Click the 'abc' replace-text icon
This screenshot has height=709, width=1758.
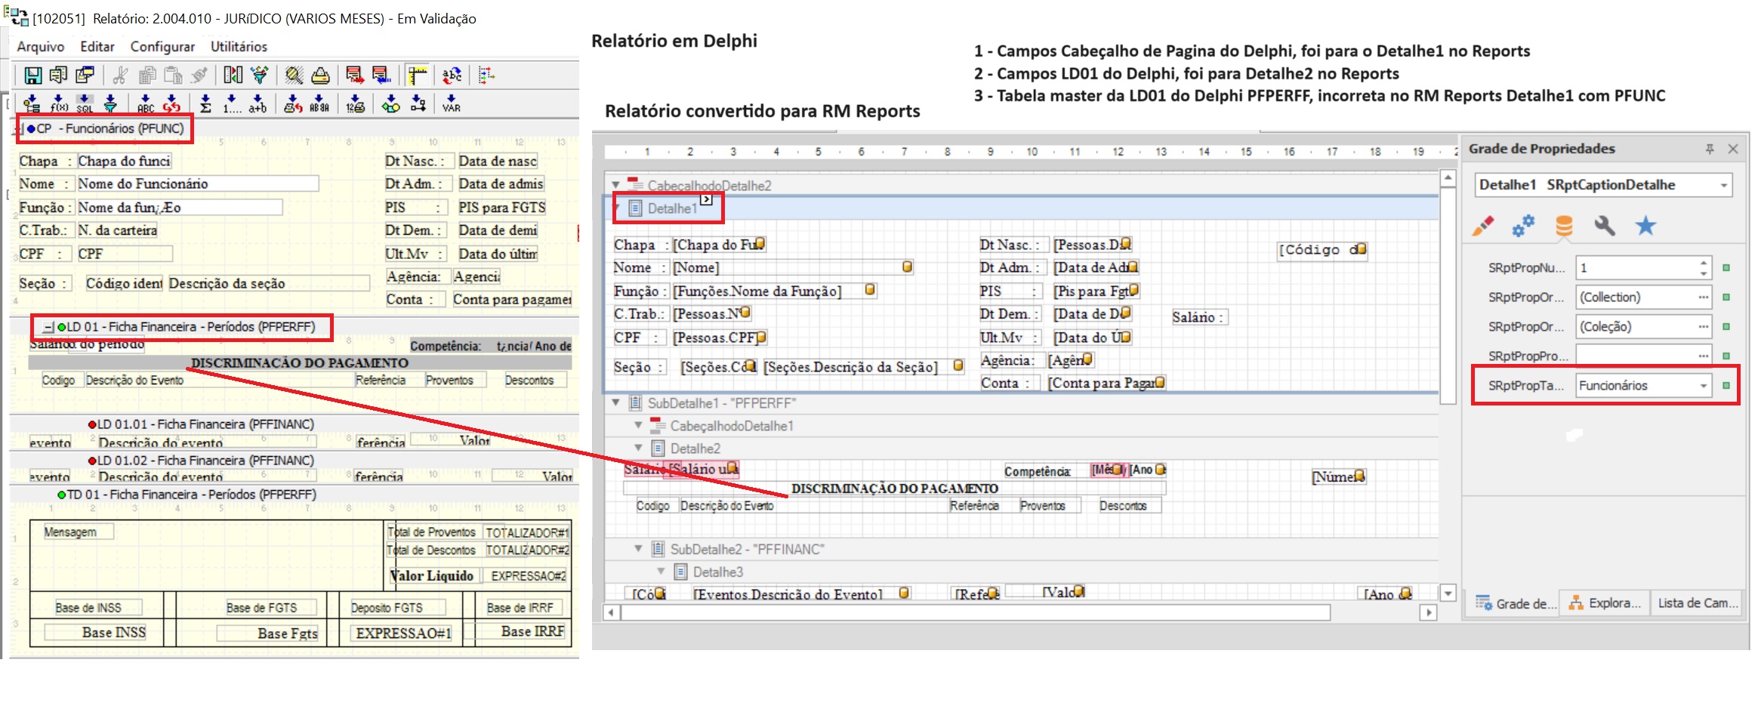(x=452, y=76)
